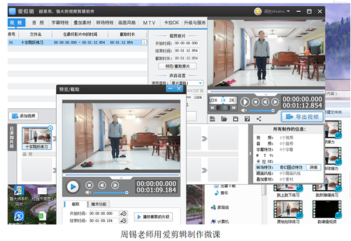Go to next frame in the main player
Viewport: 351px width, 241px height.
point(275,102)
